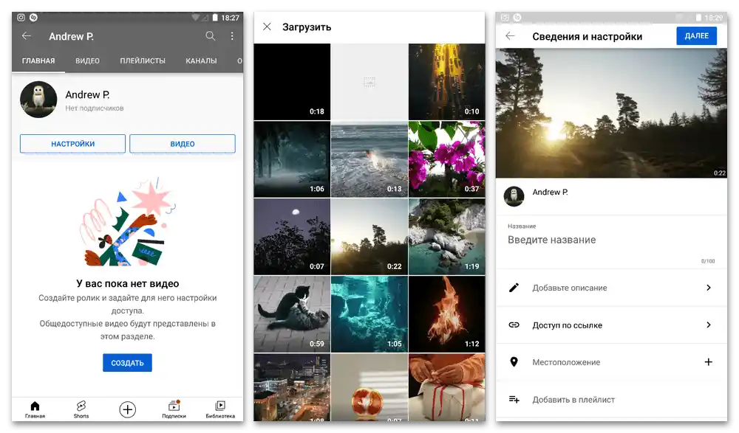Open the КАНАЛЫ tab

201,60
